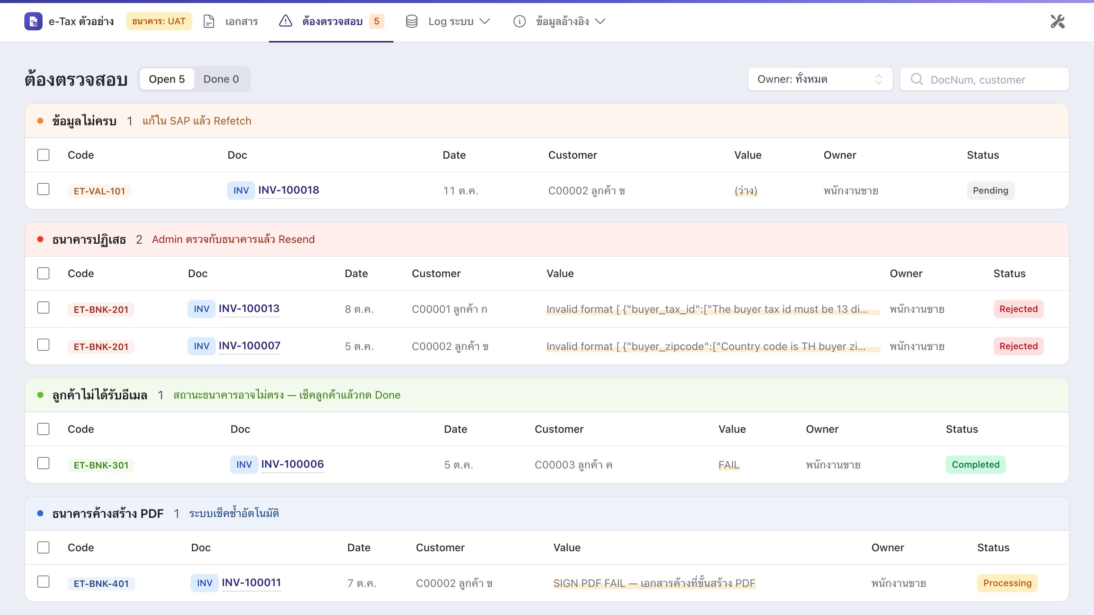This screenshot has height=615, width=1094.
Task: Click error code ET-BNK-301
Action: (101, 465)
